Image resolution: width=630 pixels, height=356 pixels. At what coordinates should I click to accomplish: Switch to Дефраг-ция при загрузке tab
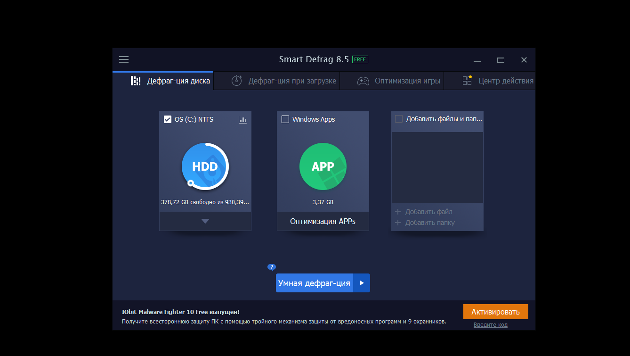[292, 81]
